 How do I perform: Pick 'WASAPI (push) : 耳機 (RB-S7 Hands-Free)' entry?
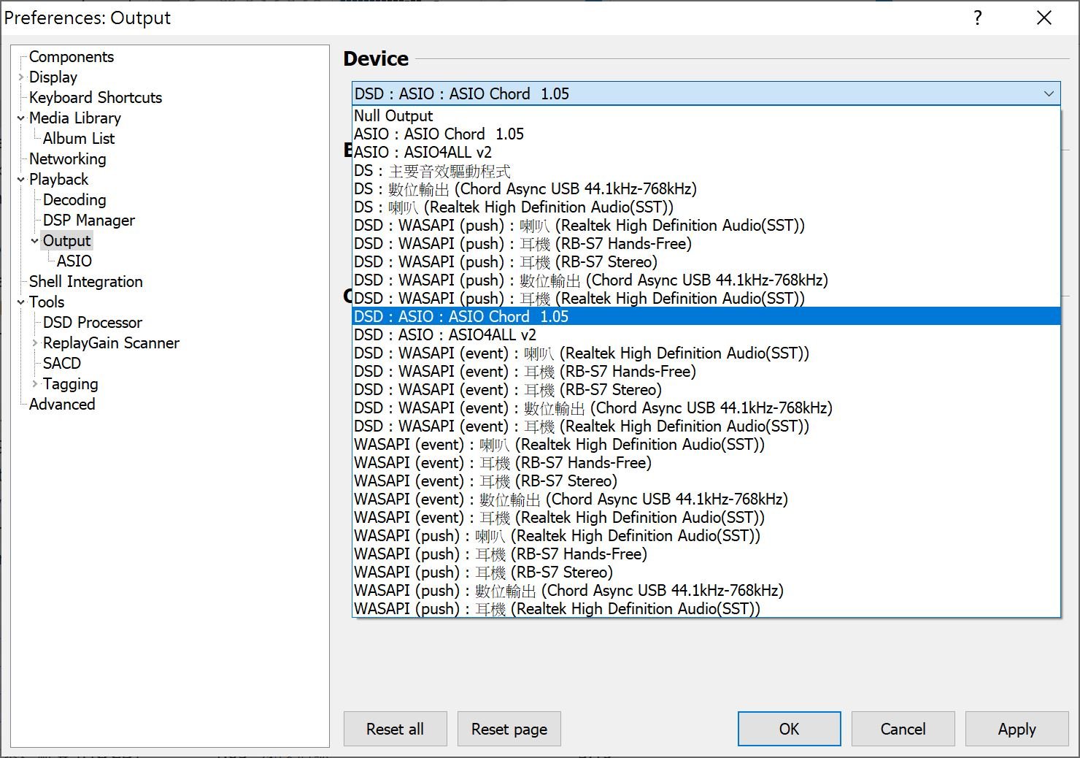[706, 554]
